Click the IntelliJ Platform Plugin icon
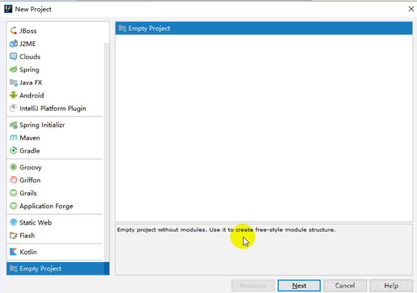 (13, 108)
